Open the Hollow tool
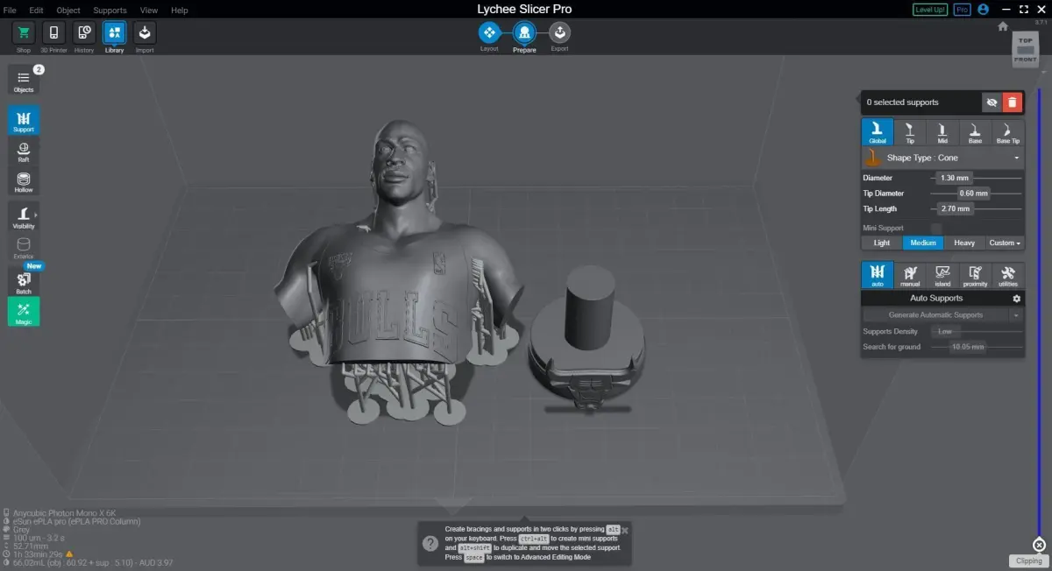1052x571 pixels. click(x=24, y=182)
